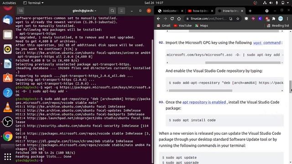Open the Chrome profile avatar
Image resolution: width=292 pixels, height=164 pixels.
click(281, 18)
